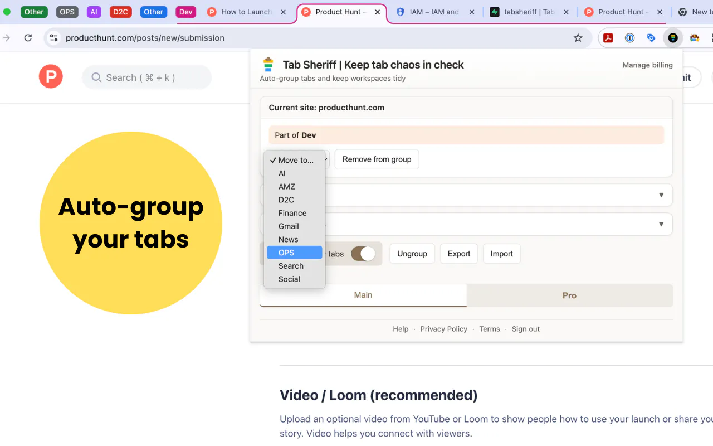Close the 'How to Launch' tab
Viewport: 713px width, 446px height.
coord(284,12)
